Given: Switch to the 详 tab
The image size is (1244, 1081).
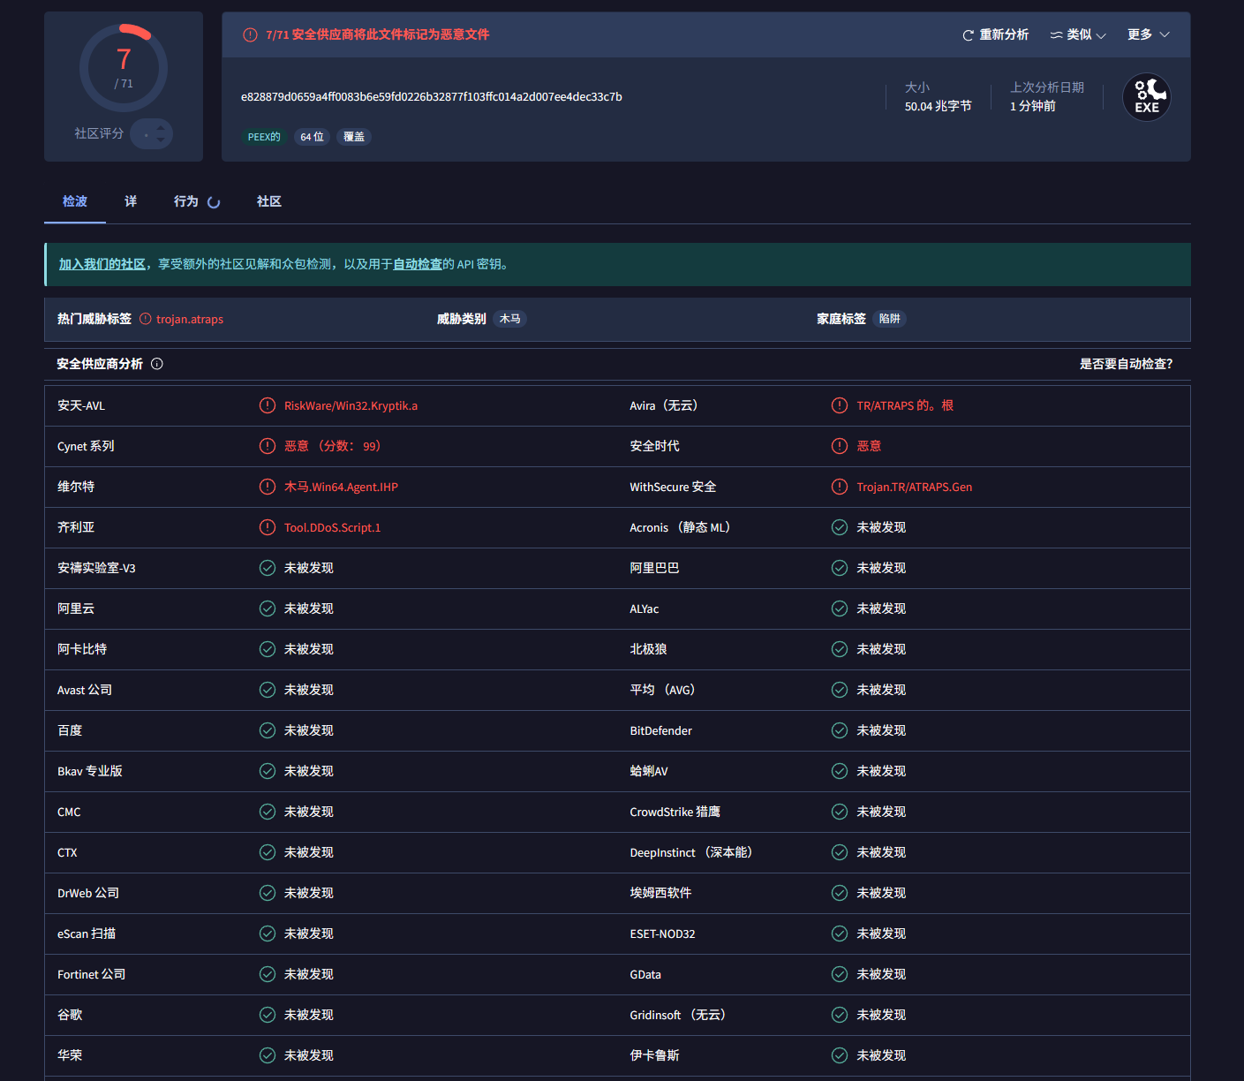Looking at the screenshot, I should pyautogui.click(x=131, y=201).
